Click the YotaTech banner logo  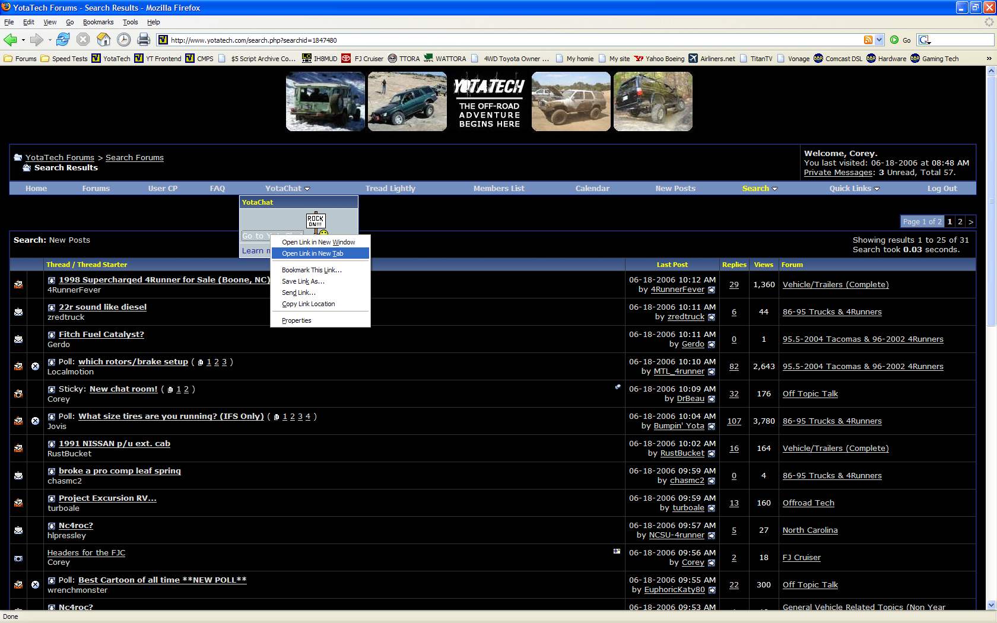coord(489,101)
